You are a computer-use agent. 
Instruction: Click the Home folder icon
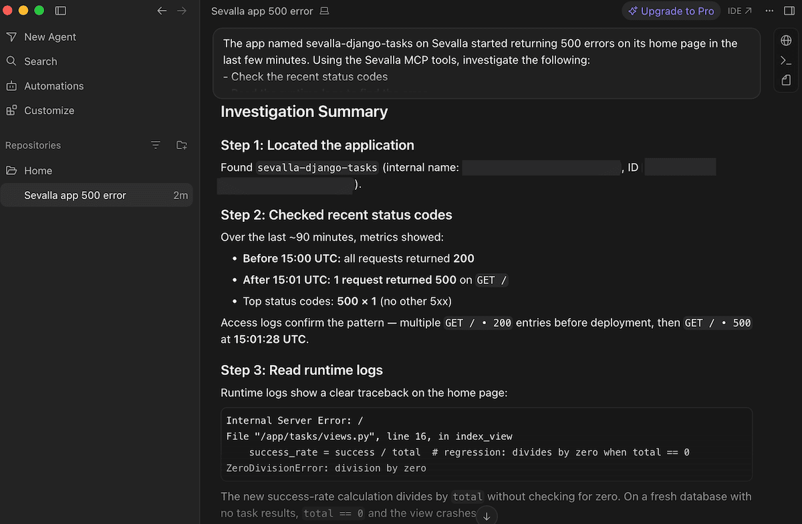[x=11, y=170]
